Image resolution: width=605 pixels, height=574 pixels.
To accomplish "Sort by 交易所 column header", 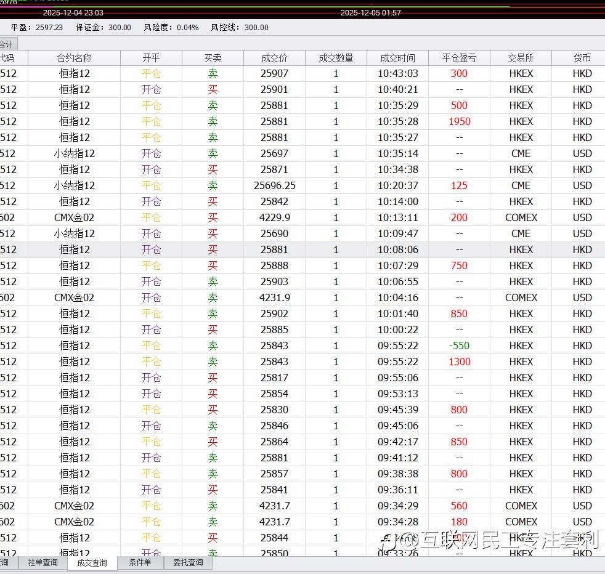I will [521, 58].
